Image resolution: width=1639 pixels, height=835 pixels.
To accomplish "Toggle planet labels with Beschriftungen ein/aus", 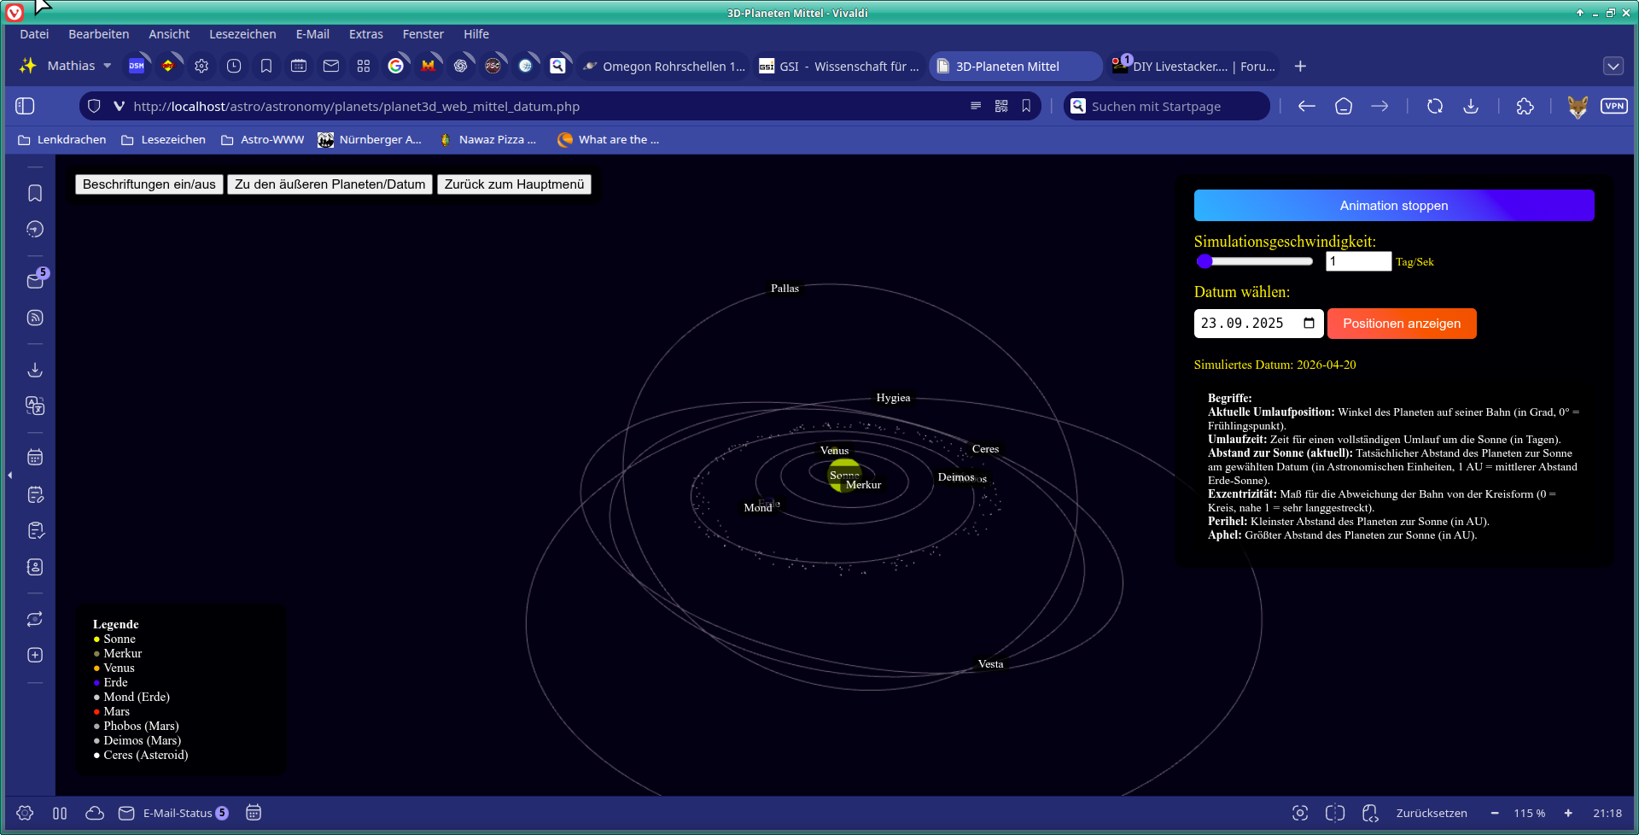I will pos(149,184).
